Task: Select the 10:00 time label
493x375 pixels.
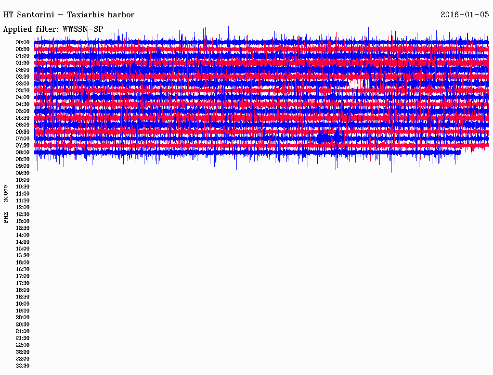Action: click(23, 180)
